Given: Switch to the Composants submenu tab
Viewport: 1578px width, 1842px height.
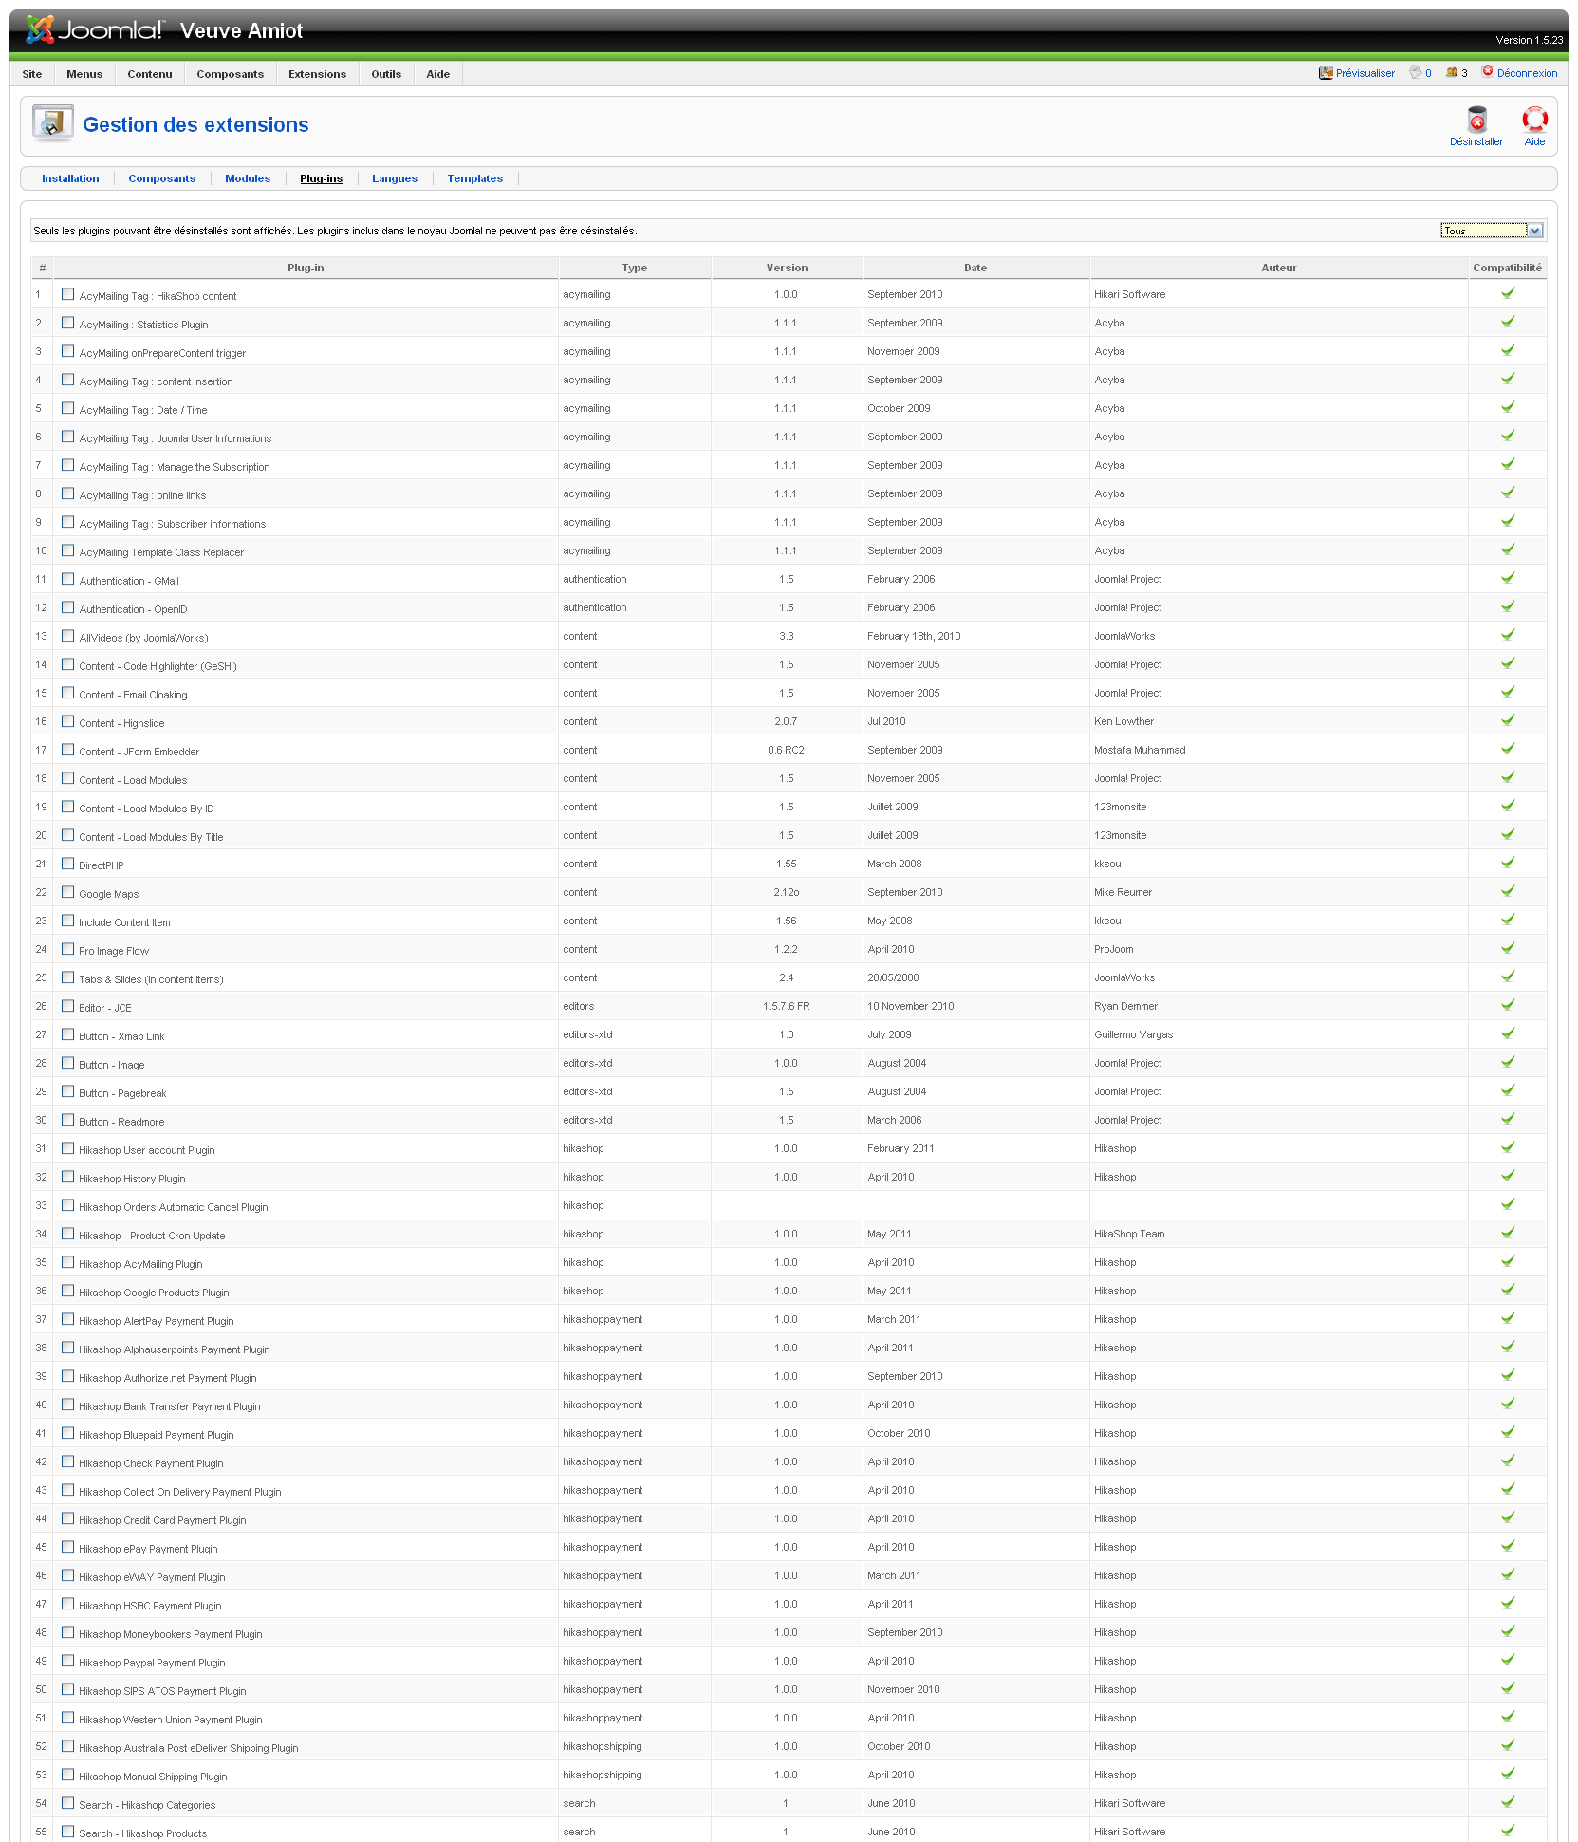Looking at the screenshot, I should (x=162, y=178).
